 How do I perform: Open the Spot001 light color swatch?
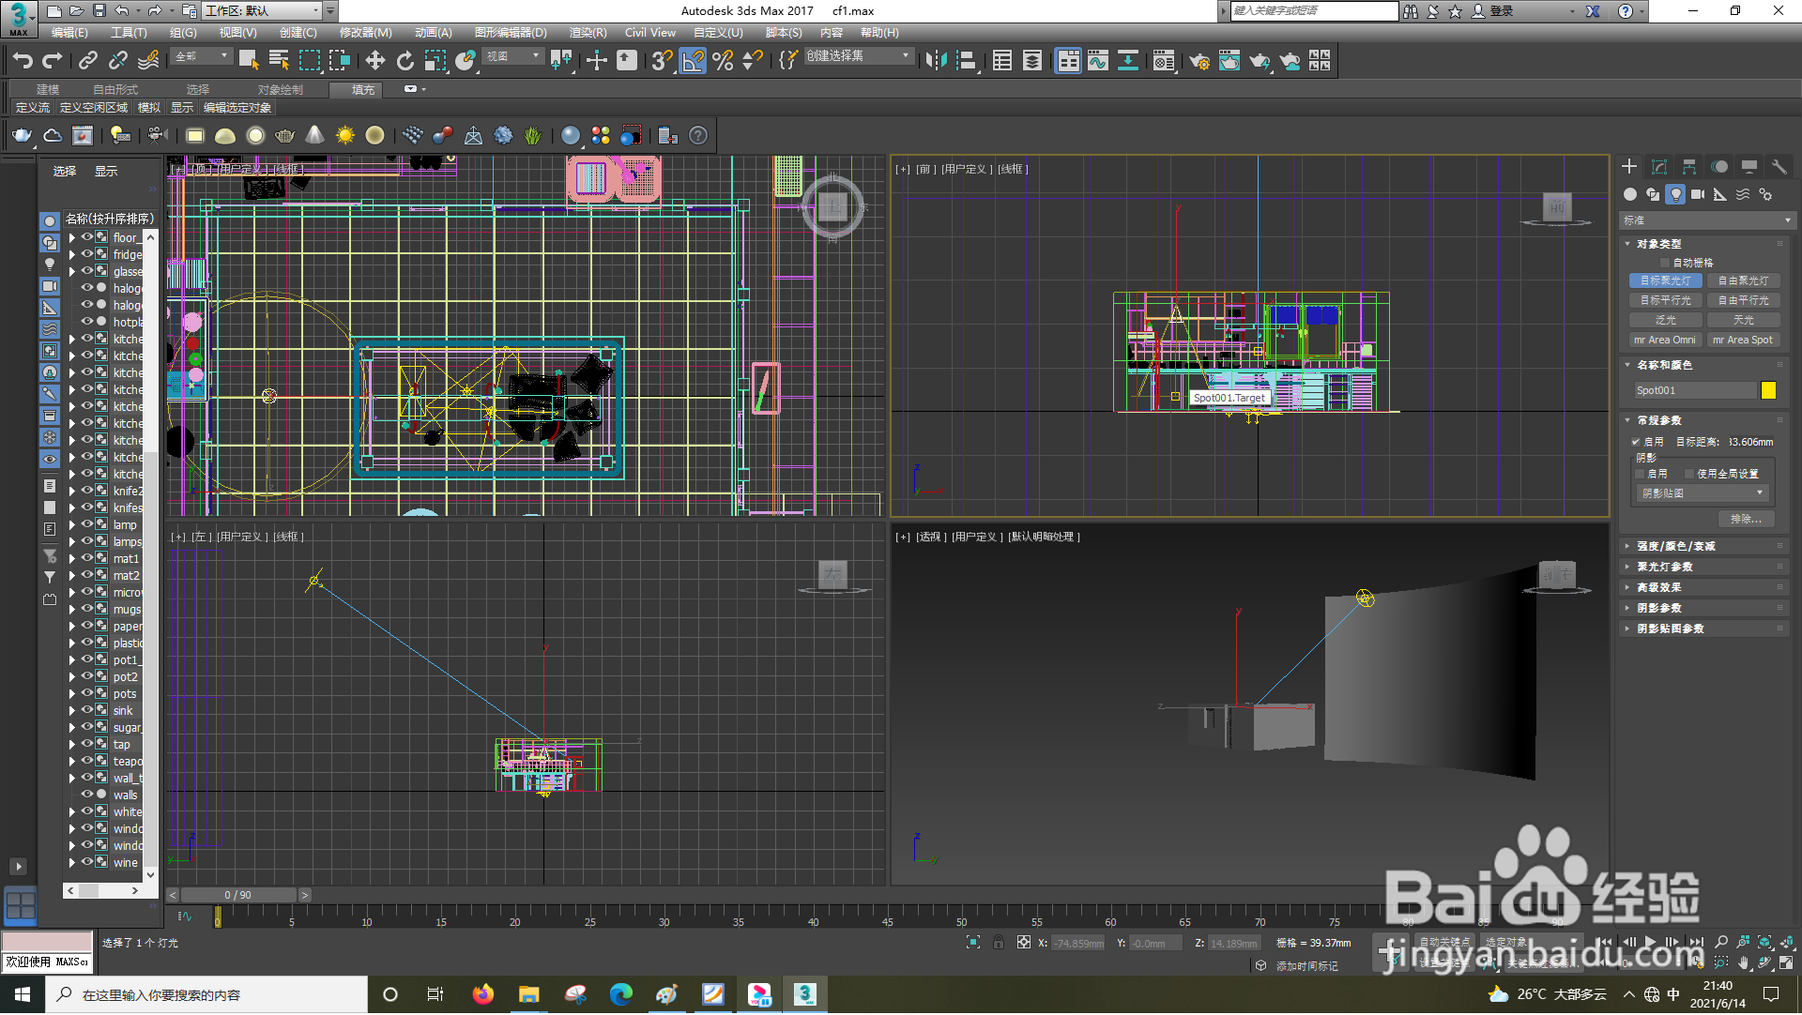[1768, 390]
